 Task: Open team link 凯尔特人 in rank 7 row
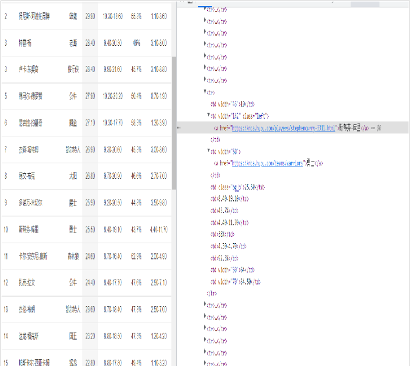[x=73, y=150]
